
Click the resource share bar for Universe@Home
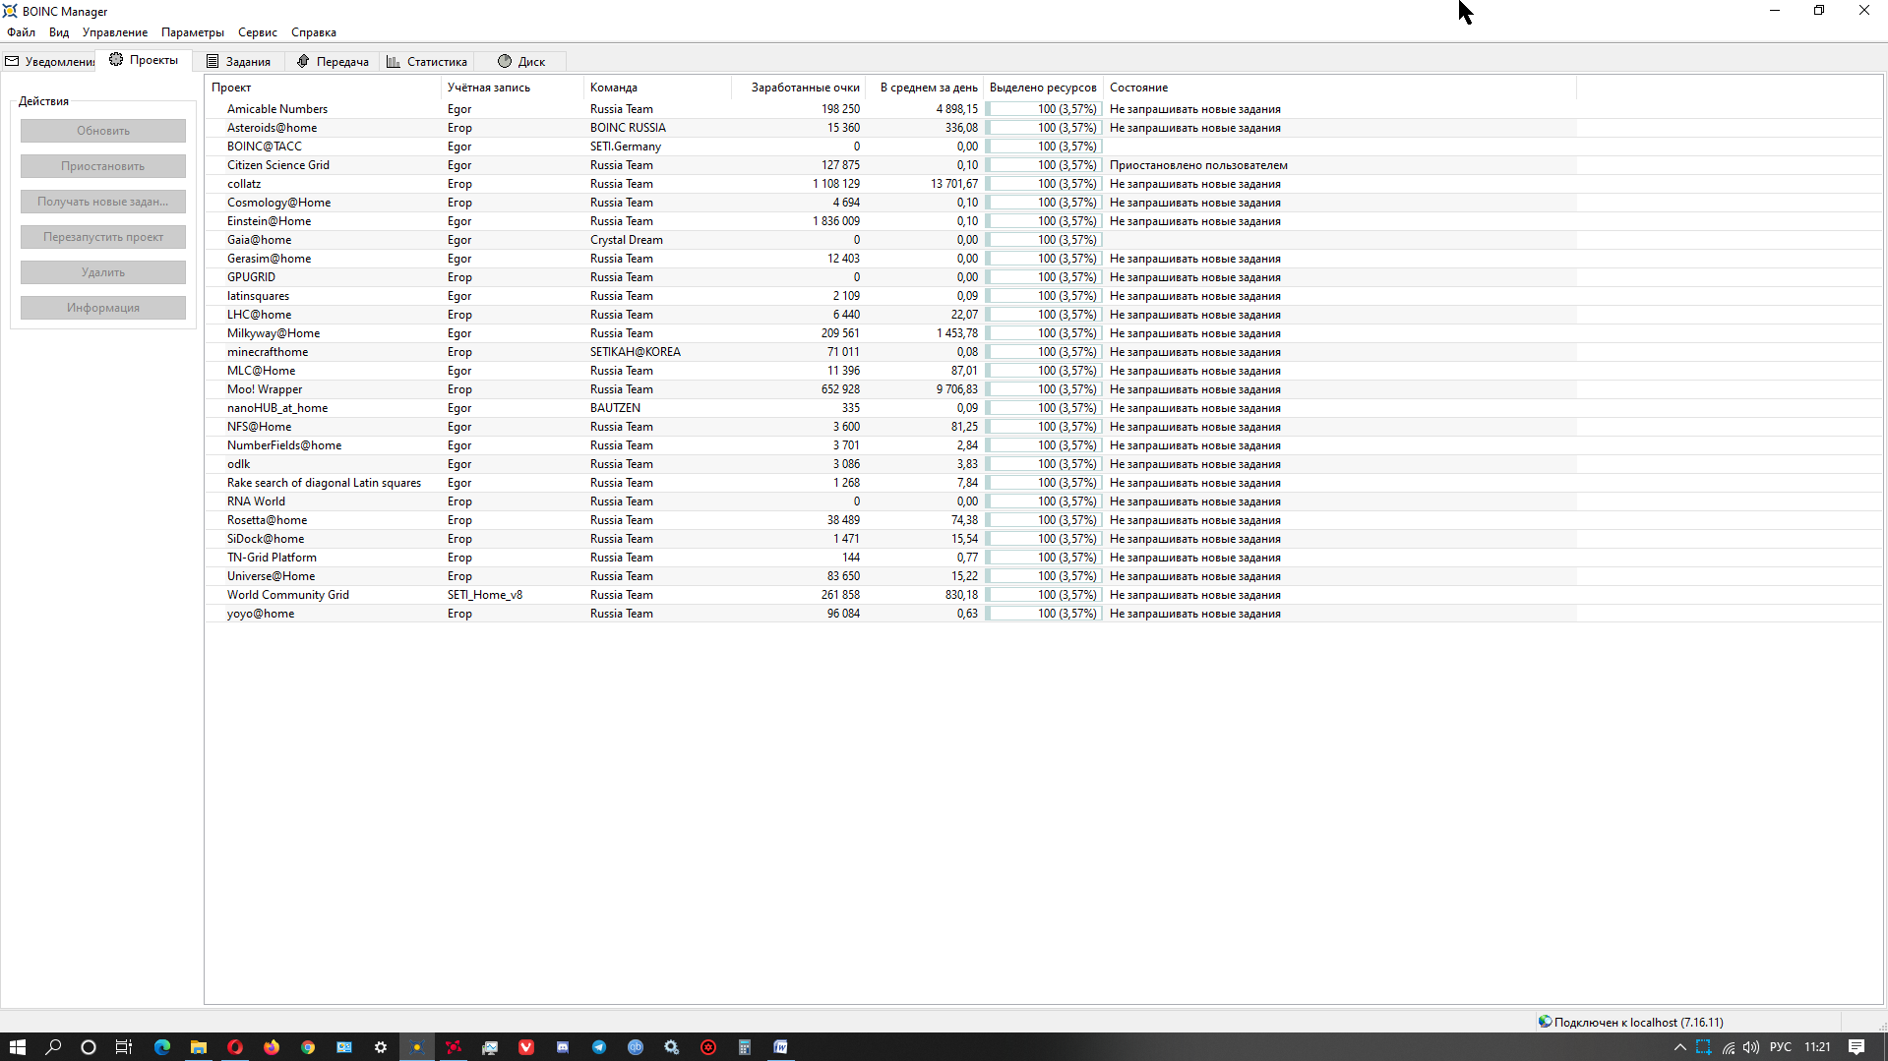(1043, 576)
